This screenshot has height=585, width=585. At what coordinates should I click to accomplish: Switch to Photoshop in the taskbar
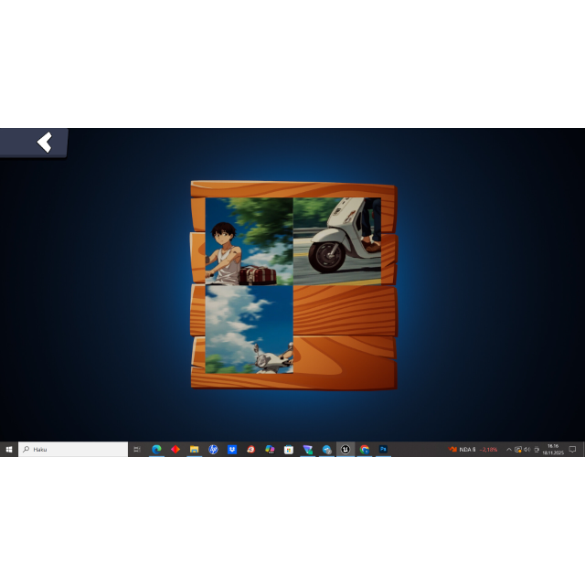[x=383, y=450]
